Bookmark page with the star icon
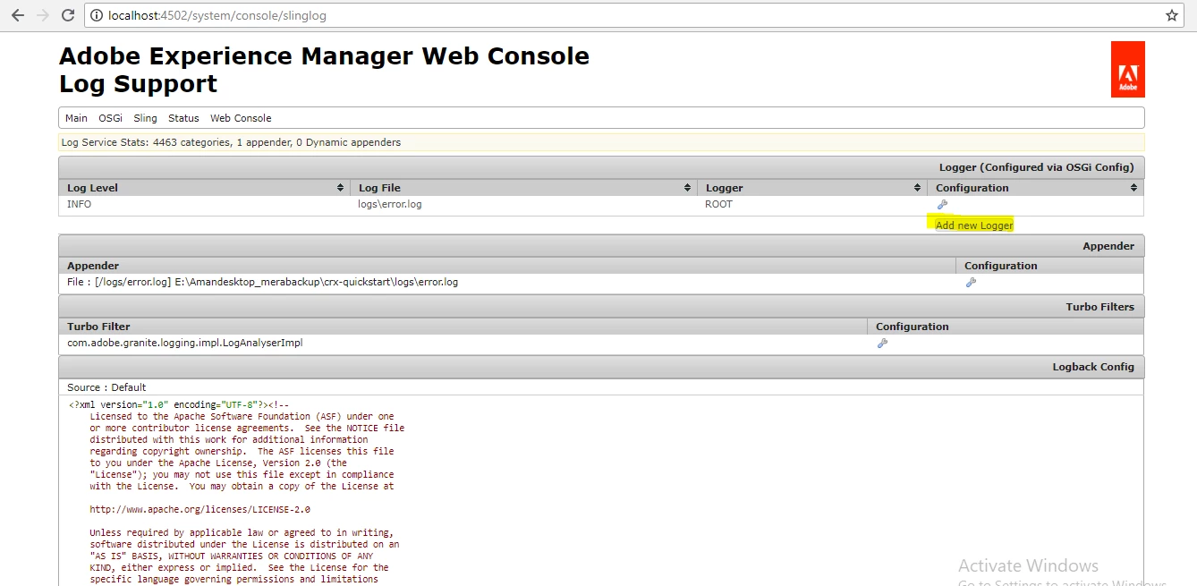 1171,15
